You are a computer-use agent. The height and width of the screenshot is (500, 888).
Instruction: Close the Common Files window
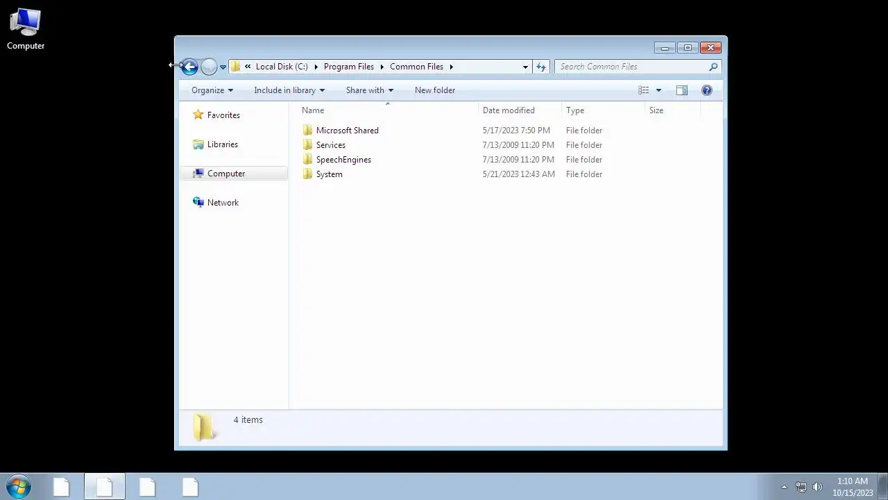pos(710,48)
